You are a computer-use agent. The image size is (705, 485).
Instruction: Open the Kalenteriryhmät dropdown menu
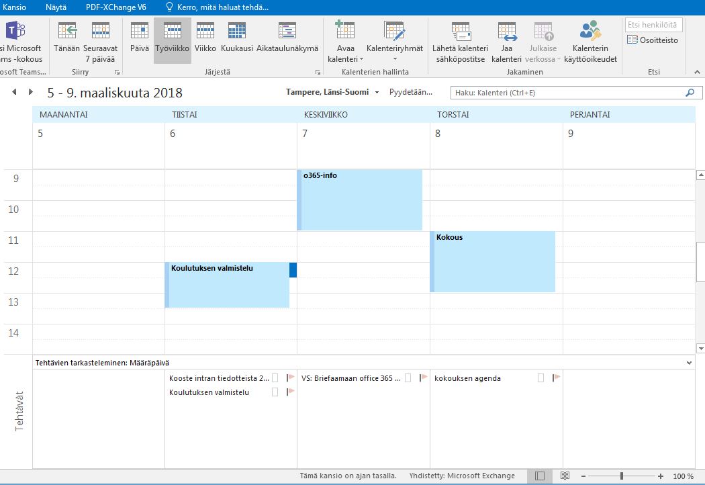click(394, 54)
